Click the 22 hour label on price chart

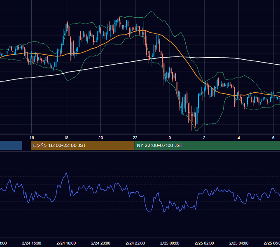coord(135,137)
